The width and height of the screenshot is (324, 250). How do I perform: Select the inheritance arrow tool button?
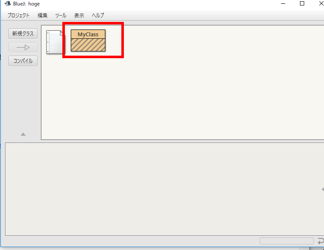coord(23,47)
